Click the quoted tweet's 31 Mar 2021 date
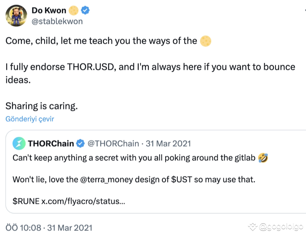306x234 pixels. click(168, 144)
